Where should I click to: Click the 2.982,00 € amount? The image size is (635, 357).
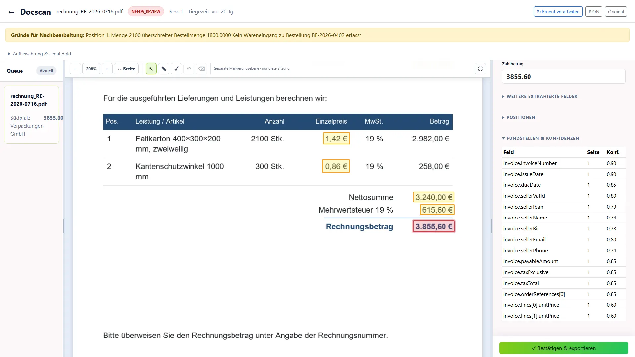[431, 139]
